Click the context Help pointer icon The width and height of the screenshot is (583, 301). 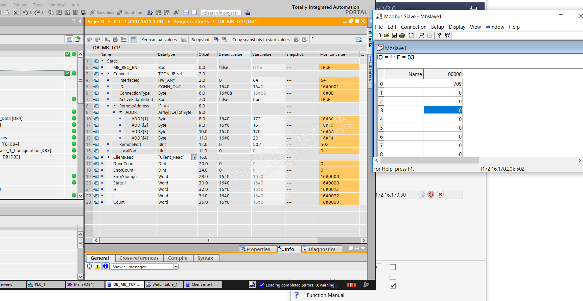(x=447, y=35)
